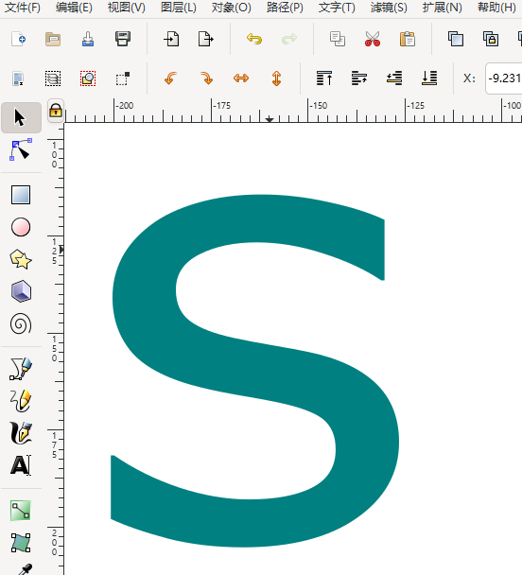Select all in all layers

[53, 78]
